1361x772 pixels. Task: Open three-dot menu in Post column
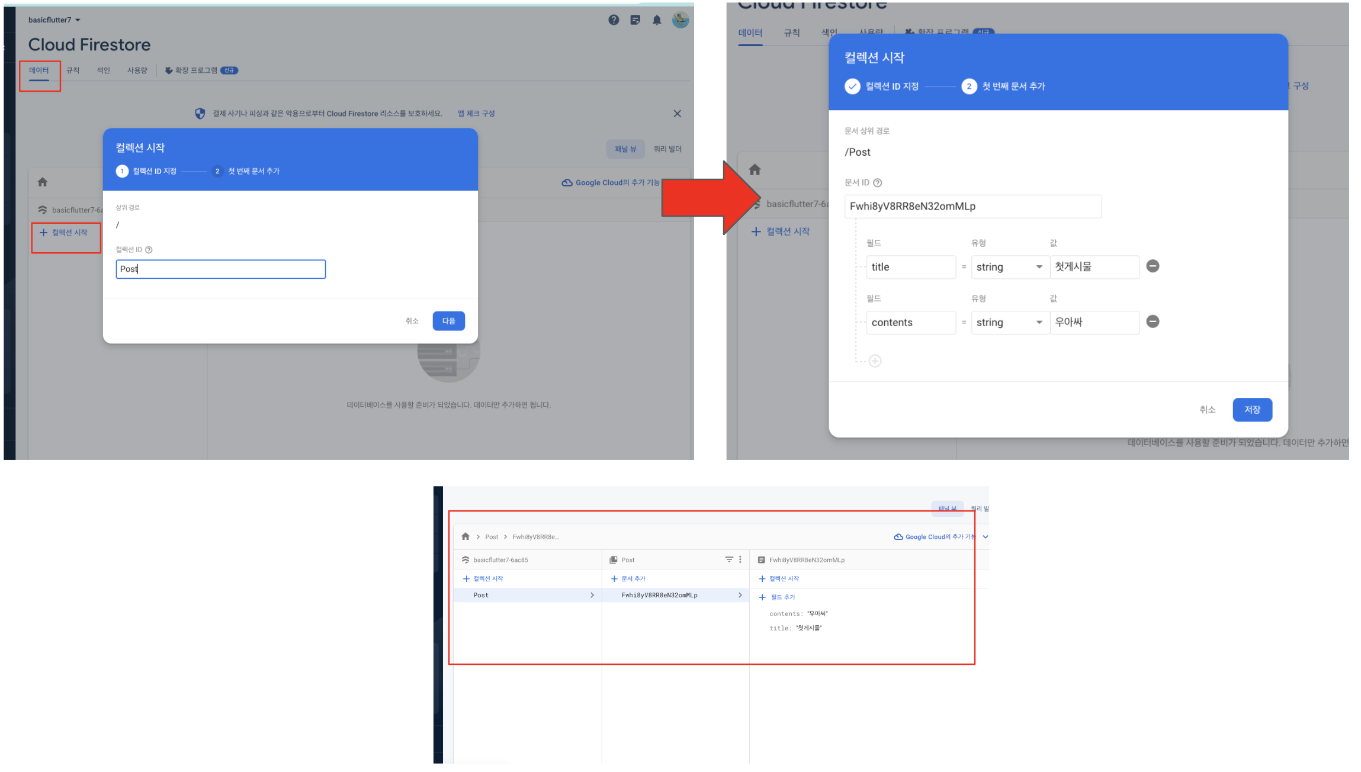coord(740,559)
